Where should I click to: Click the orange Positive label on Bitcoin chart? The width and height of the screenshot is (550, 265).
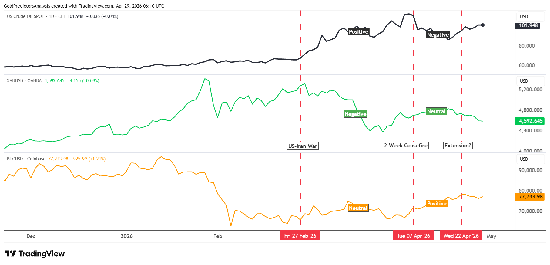437,204
